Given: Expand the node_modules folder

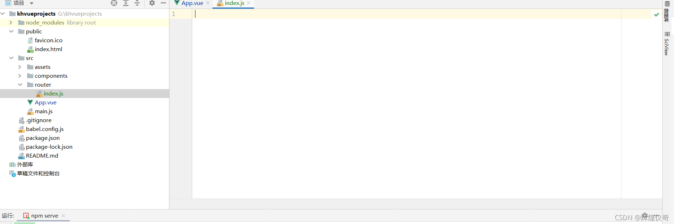Looking at the screenshot, I should (x=11, y=22).
